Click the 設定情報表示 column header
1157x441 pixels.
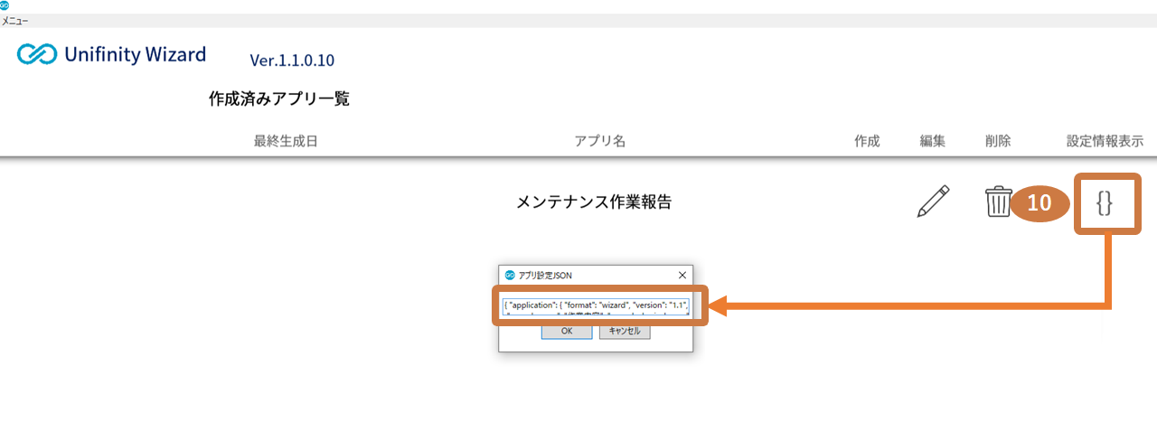pyautogui.click(x=1105, y=141)
